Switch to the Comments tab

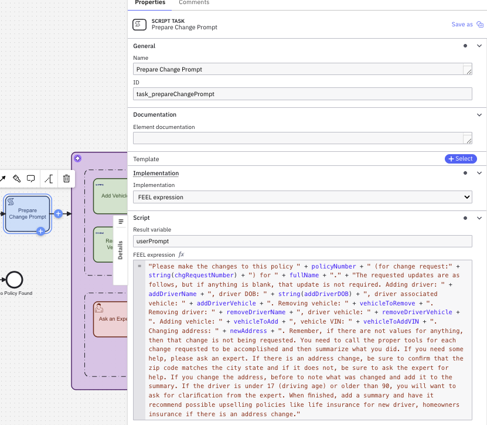[193, 3]
